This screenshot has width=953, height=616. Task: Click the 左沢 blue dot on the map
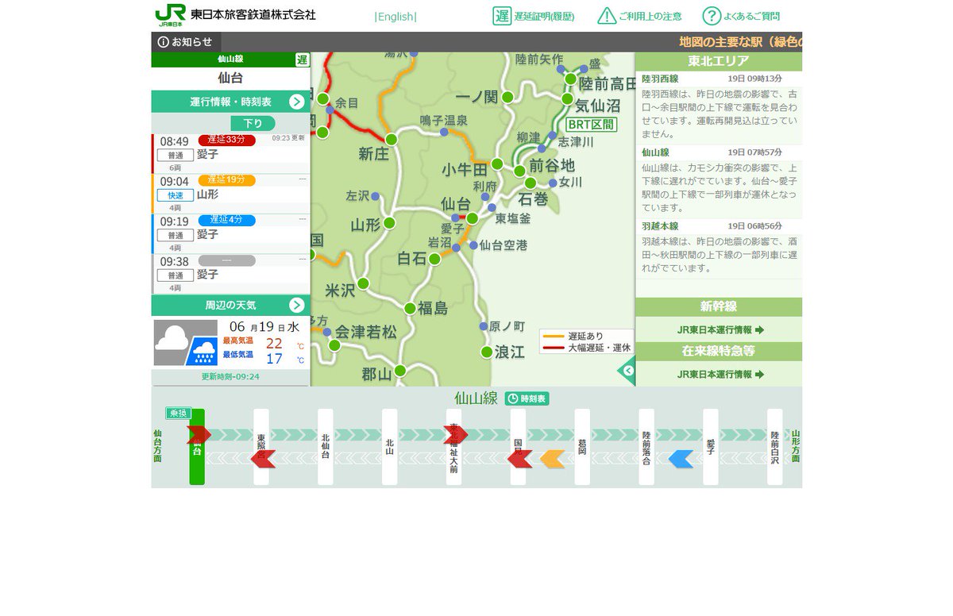[x=375, y=196]
